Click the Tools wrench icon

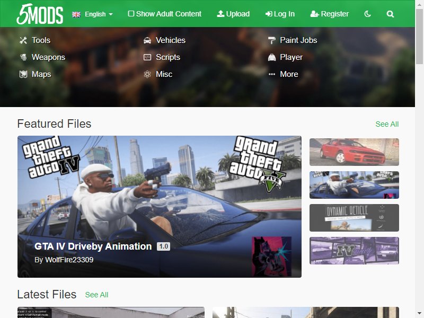pos(23,40)
